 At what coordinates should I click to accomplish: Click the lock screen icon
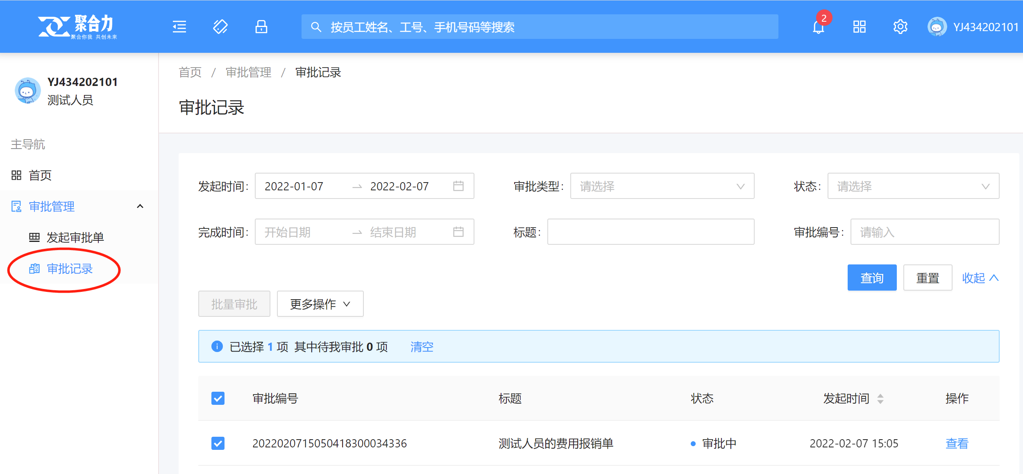point(261,27)
